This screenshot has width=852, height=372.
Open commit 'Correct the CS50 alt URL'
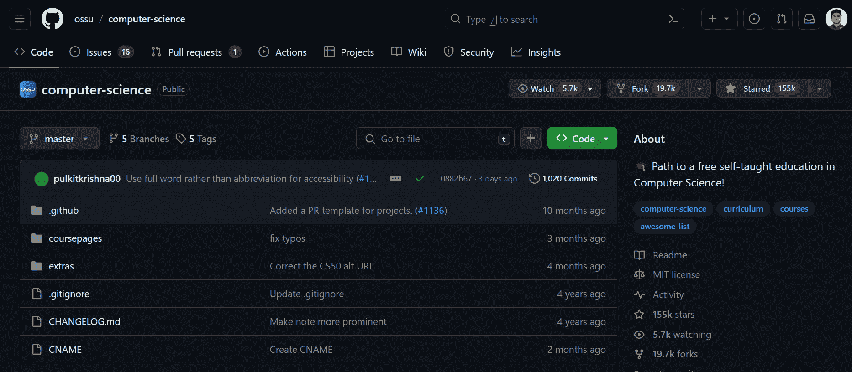click(x=321, y=266)
